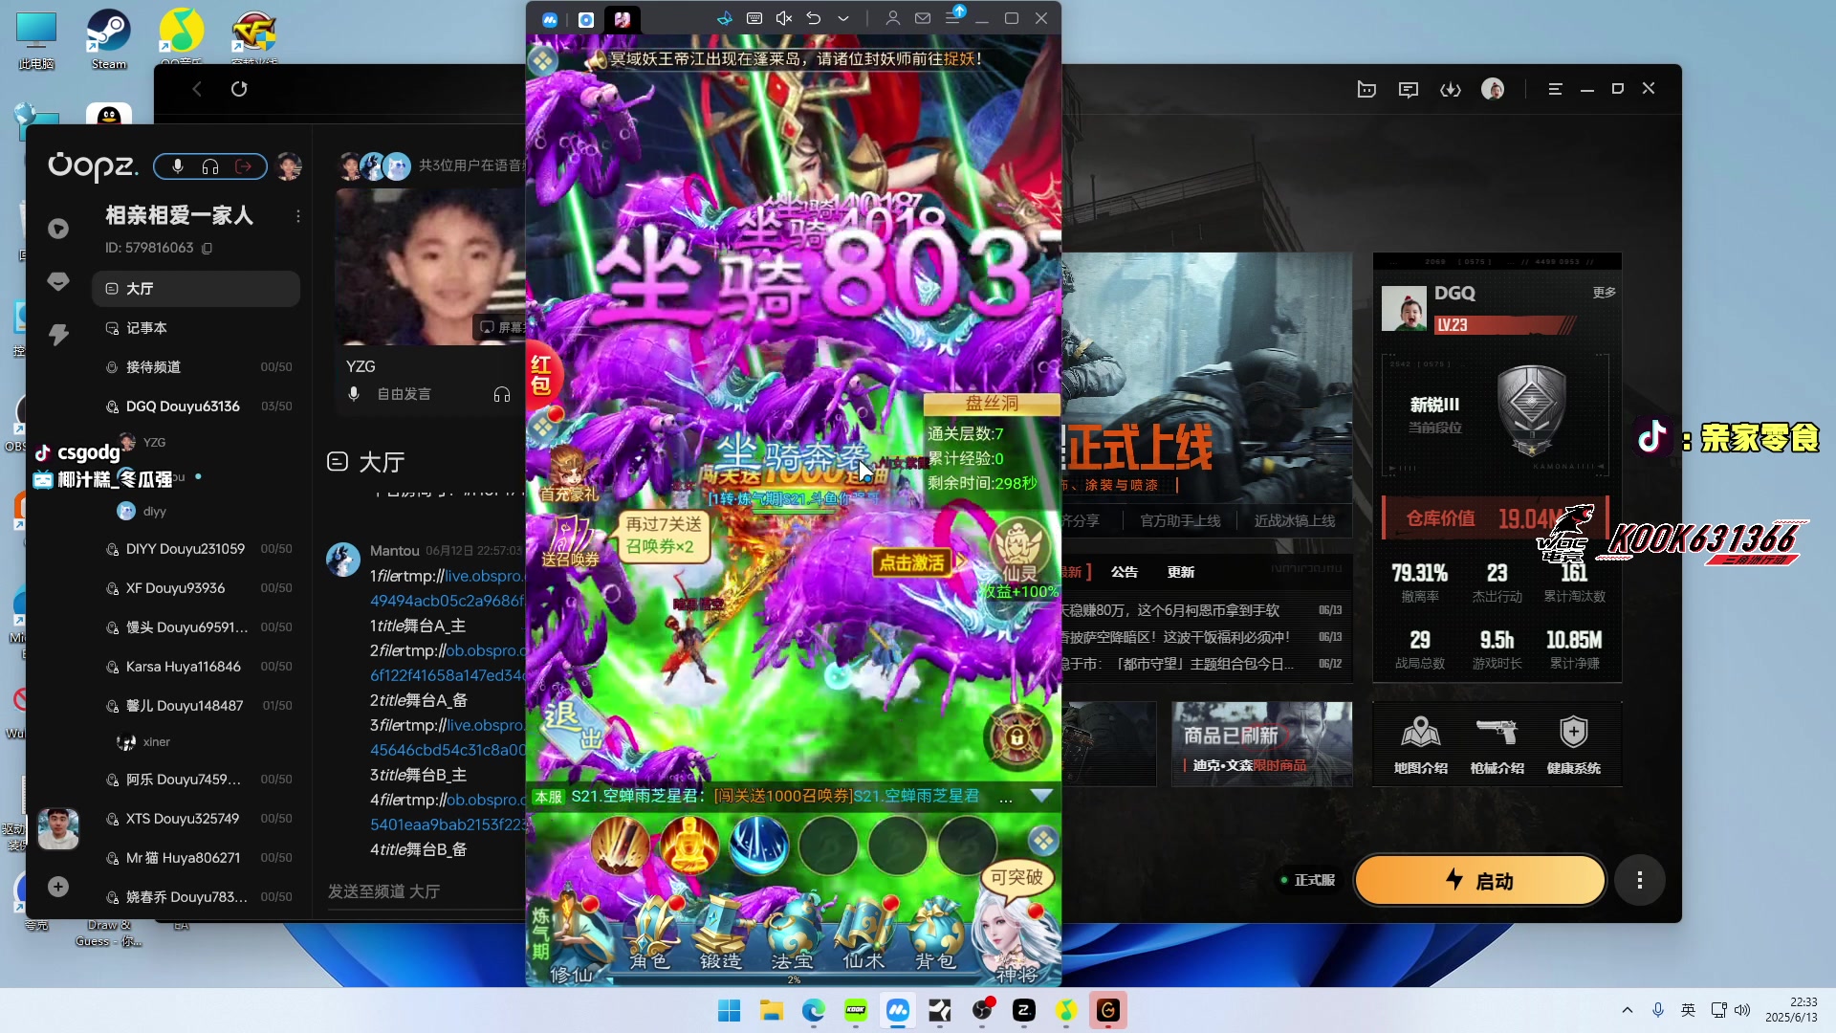Screen dimensions: 1836x1033
Task: Expand game chat with down arrow
Action: [x=1041, y=796]
